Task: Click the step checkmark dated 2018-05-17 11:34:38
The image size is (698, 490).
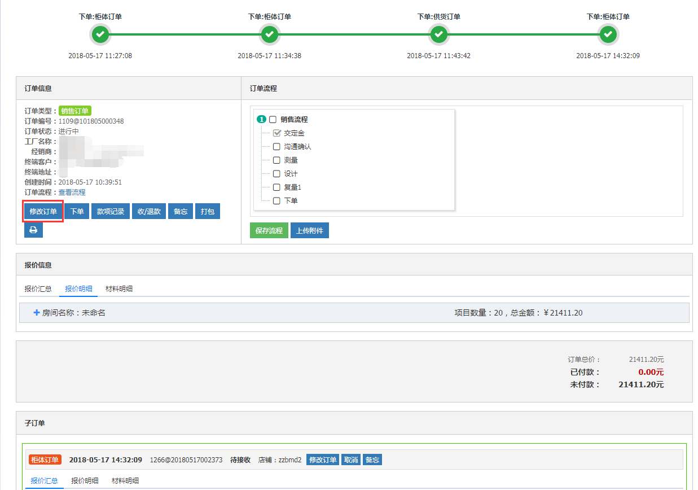Action: coord(270,35)
